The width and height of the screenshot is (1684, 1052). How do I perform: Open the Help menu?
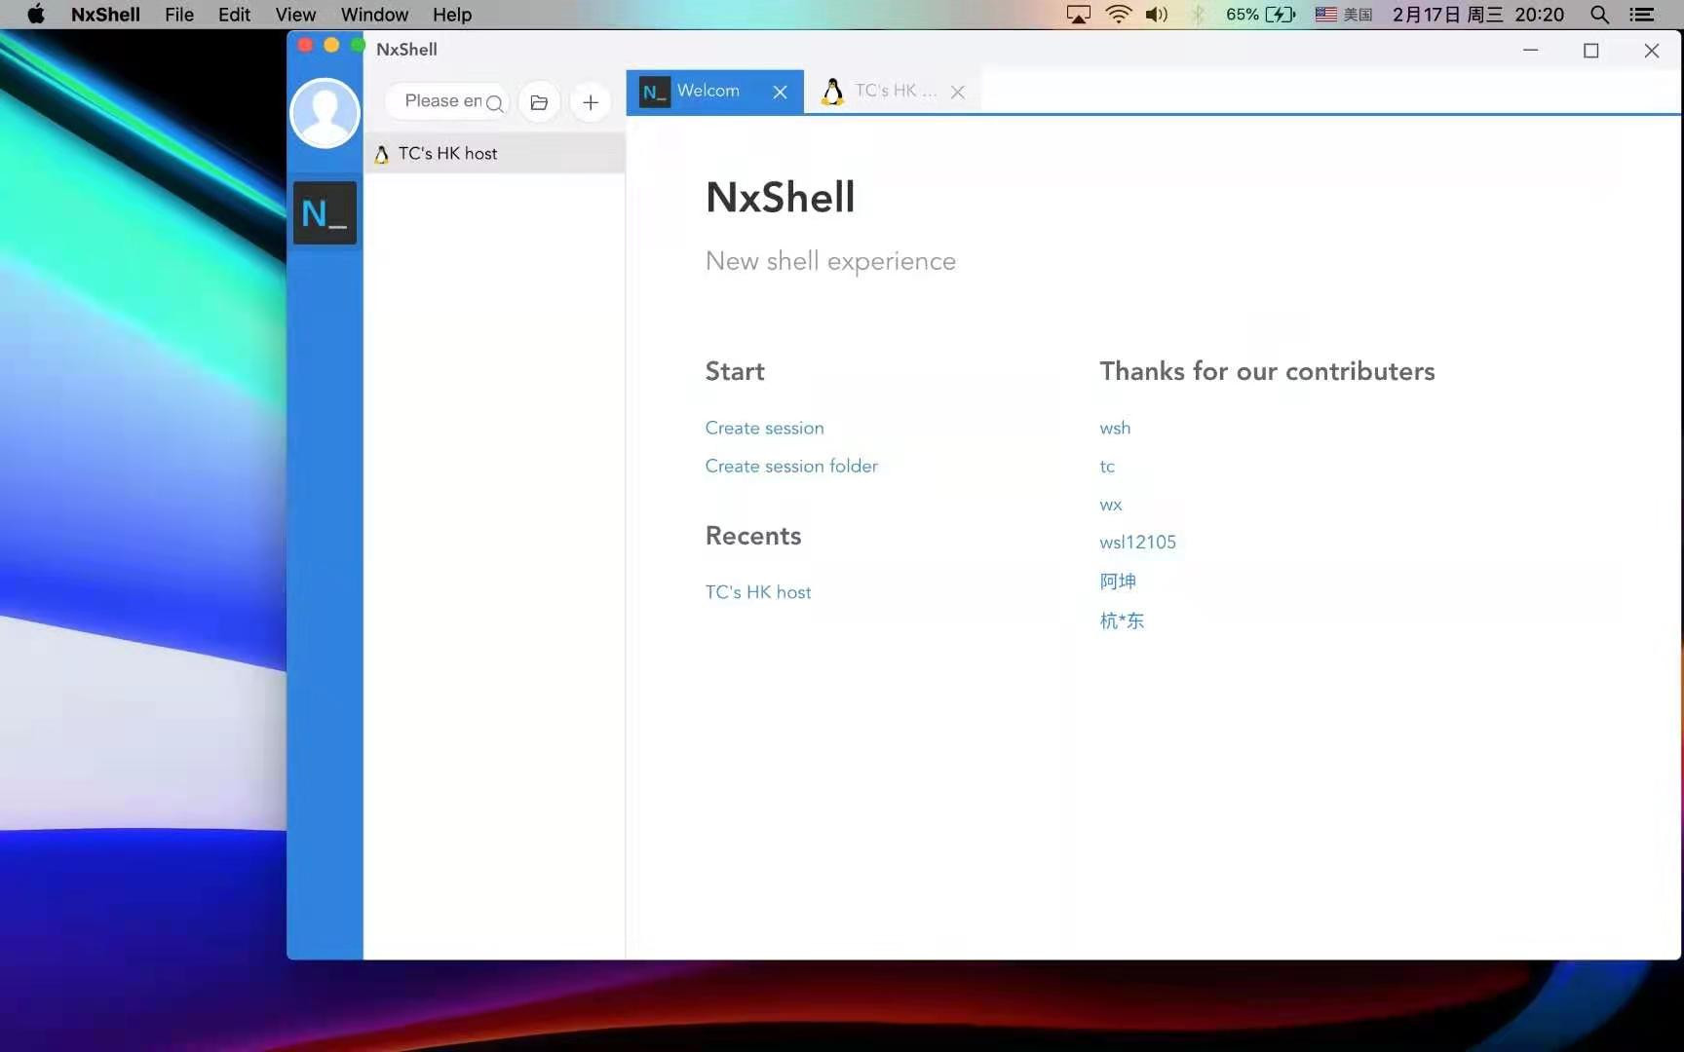pos(452,15)
